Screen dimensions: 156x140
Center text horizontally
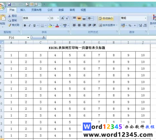pyautogui.click(x=79, y=25)
